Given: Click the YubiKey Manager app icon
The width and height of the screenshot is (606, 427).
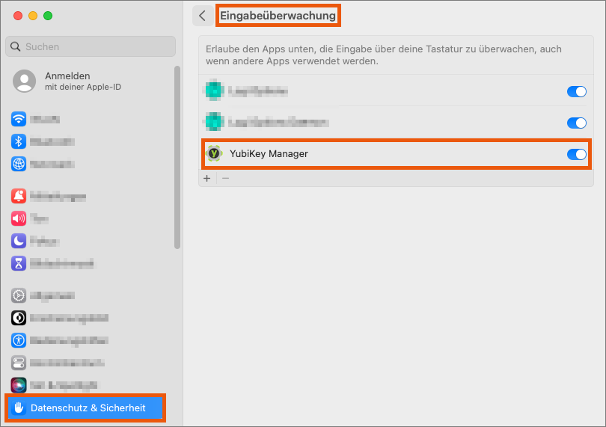Looking at the screenshot, I should coord(215,154).
